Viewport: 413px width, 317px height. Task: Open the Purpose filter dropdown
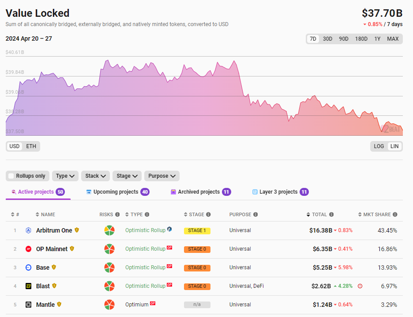click(x=161, y=176)
